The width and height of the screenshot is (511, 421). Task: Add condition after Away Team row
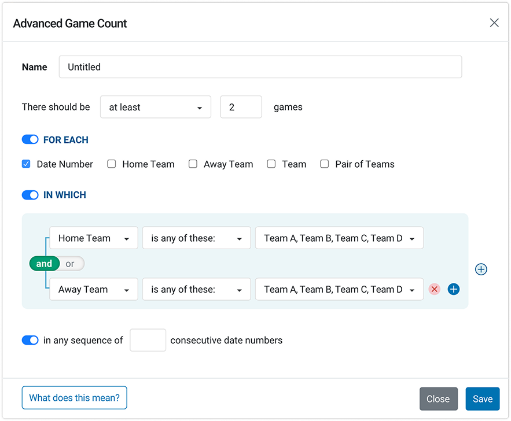point(453,289)
